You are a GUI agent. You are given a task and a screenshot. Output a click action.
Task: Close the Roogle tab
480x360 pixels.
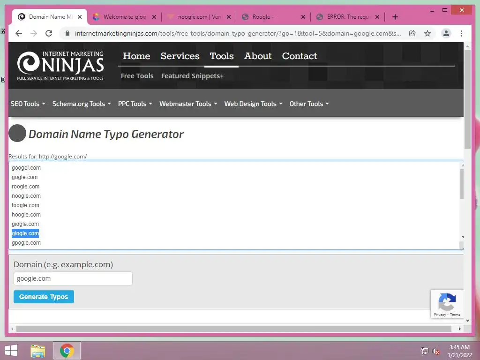(303, 17)
